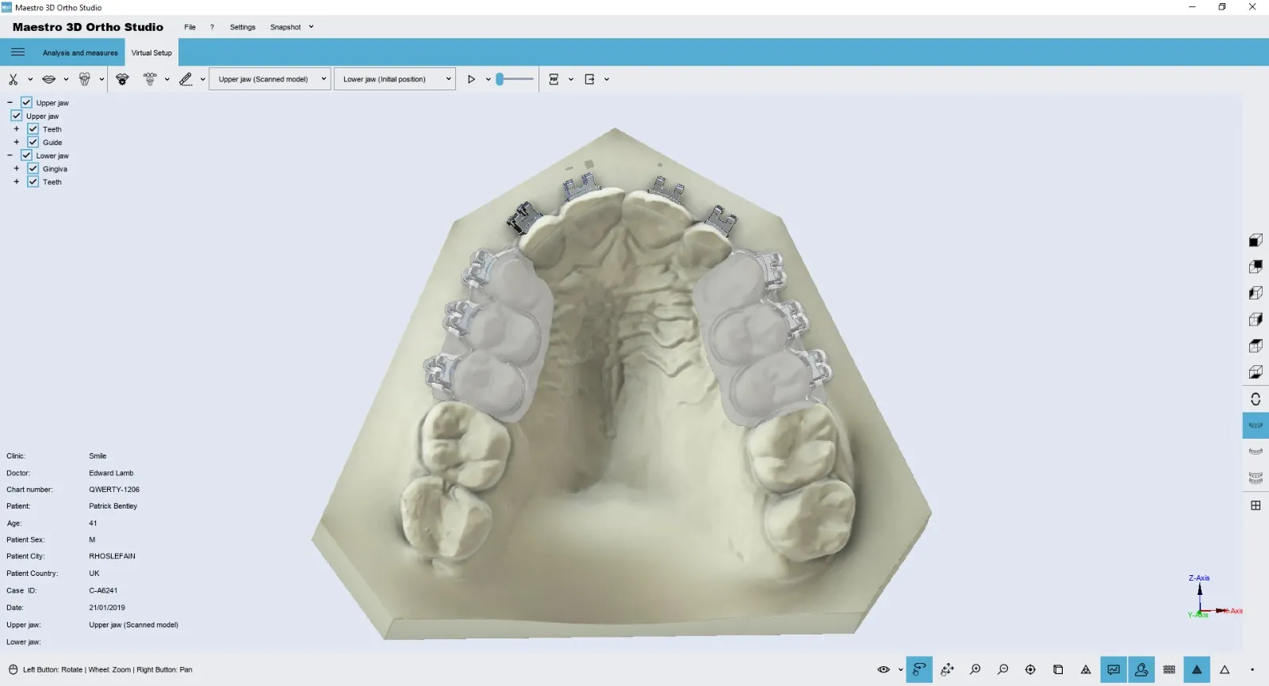Screen dimensions: 1269x686
Task: Click the lips icon in toolbar
Action: (x=48, y=79)
